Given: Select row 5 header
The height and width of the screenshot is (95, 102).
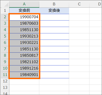Looking at the screenshot, I should tap(5, 36).
